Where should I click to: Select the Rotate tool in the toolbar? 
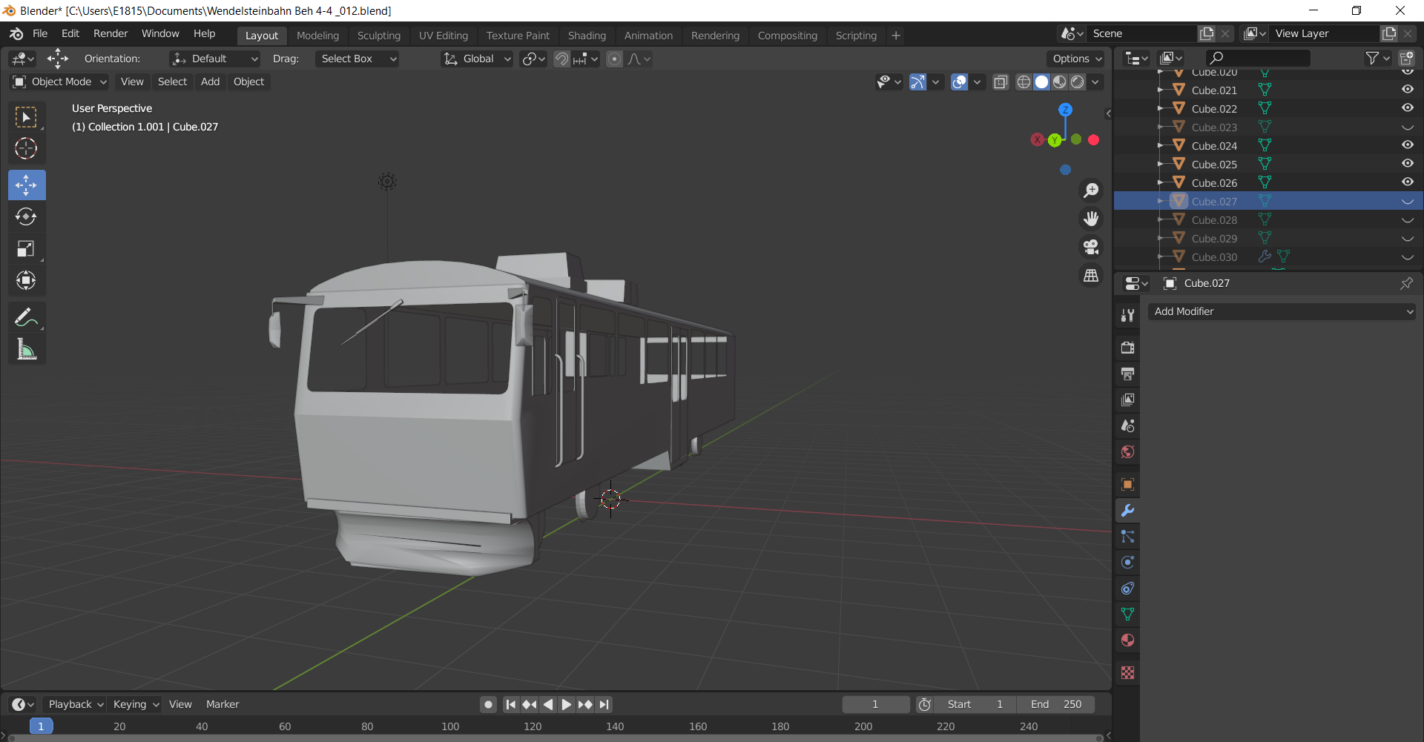pyautogui.click(x=26, y=216)
